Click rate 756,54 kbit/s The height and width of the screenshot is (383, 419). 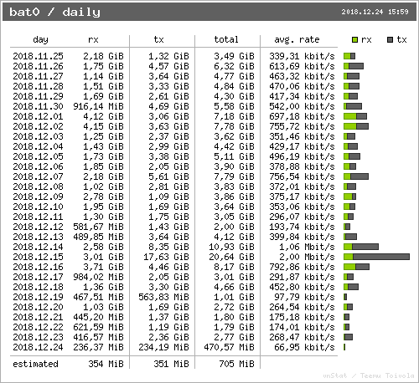tap(302, 176)
